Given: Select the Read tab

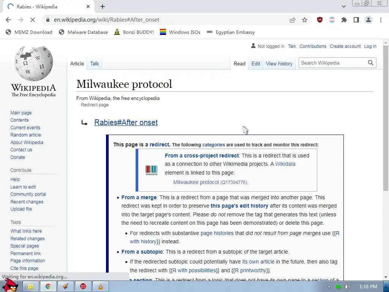Looking at the screenshot, I should click(x=239, y=63).
